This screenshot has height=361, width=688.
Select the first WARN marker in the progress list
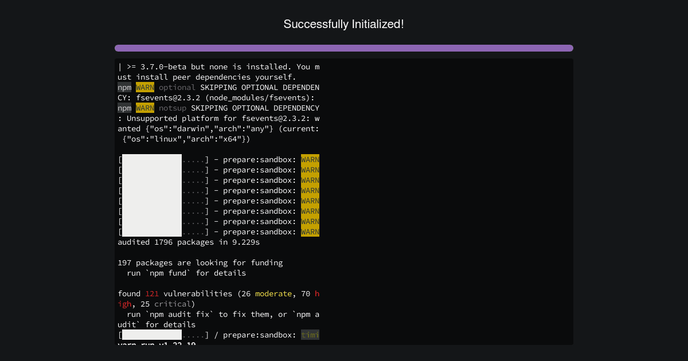(x=310, y=159)
